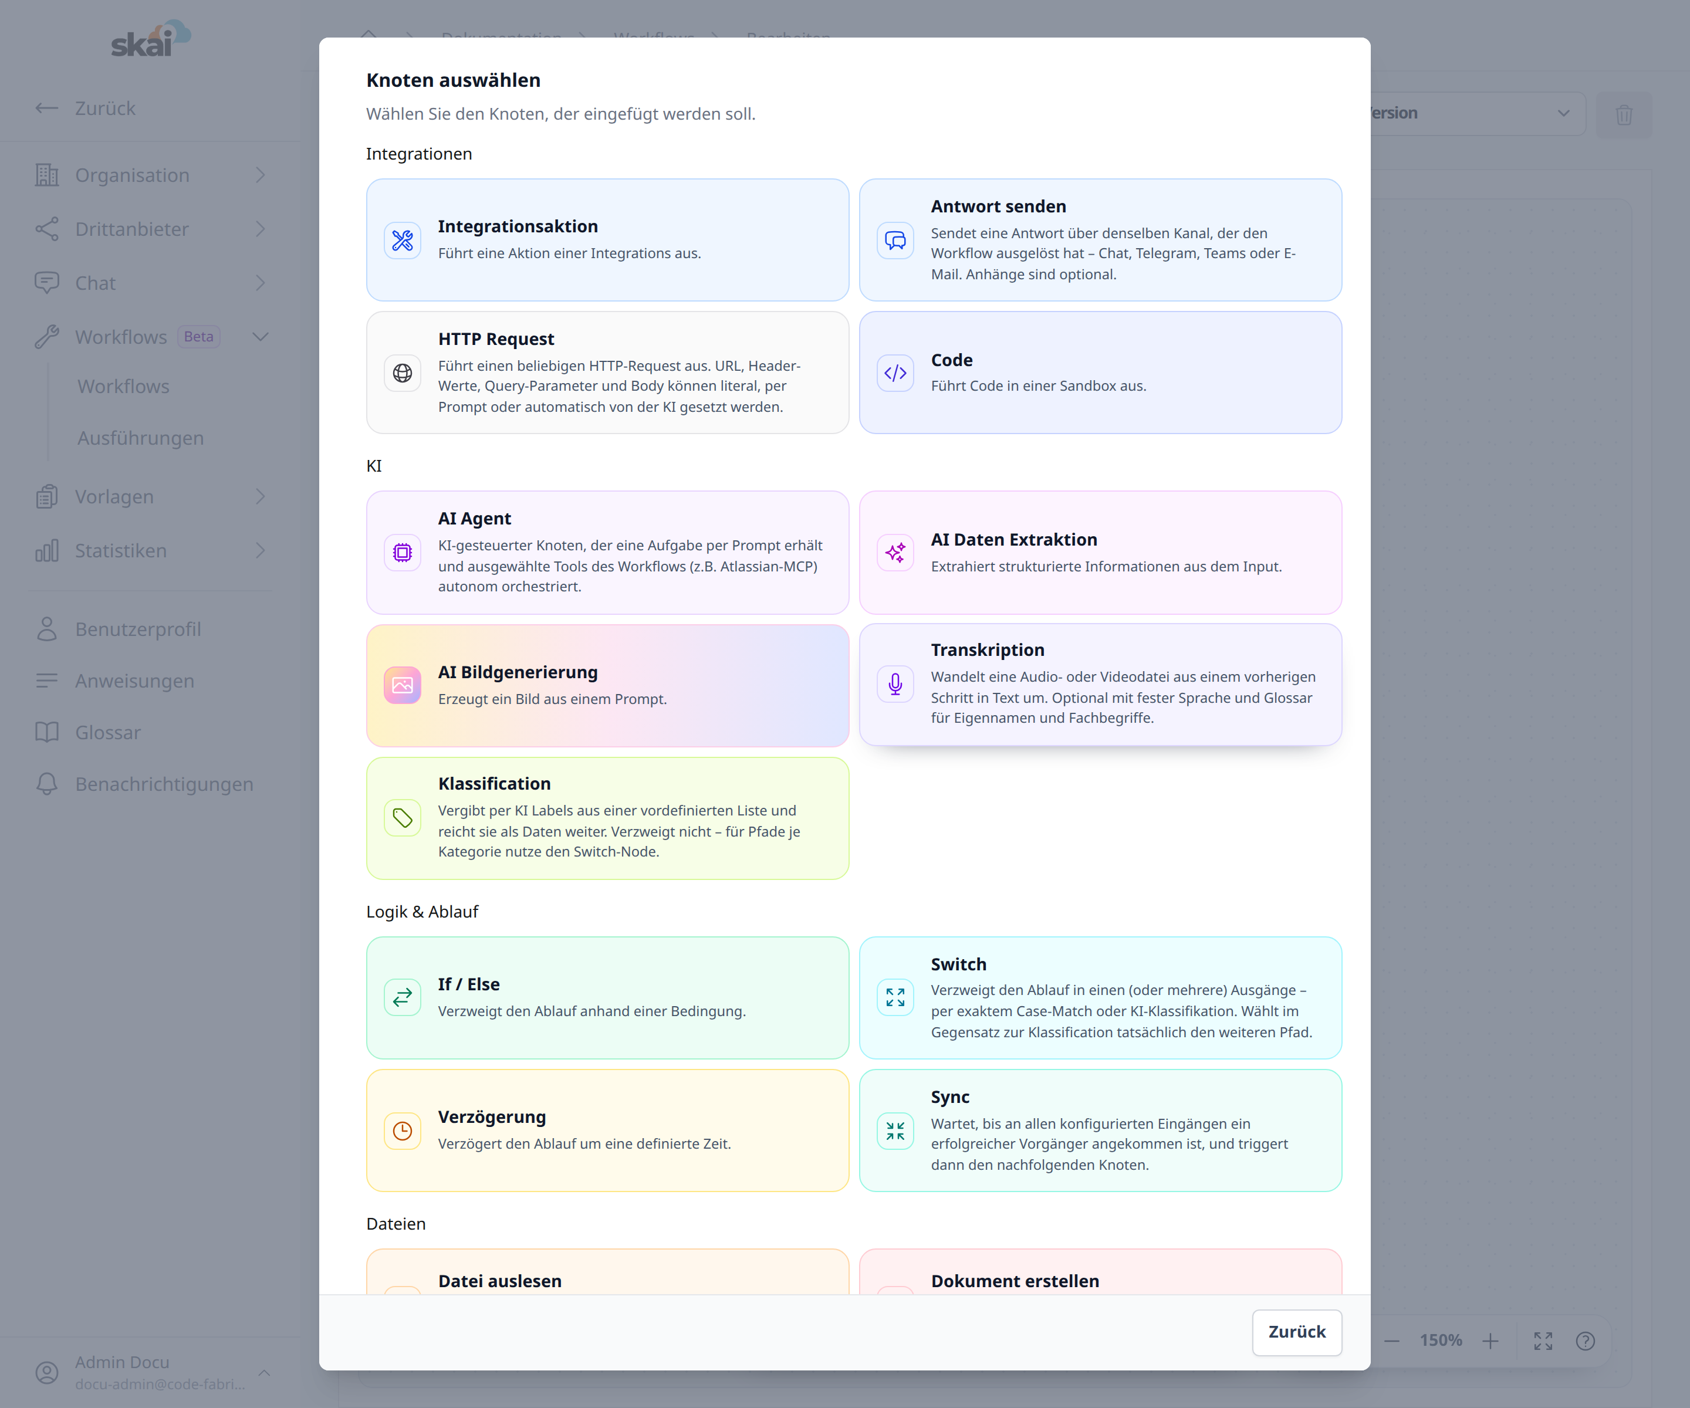Click the Zurück button in dialog
The image size is (1690, 1408).
coord(1296,1332)
